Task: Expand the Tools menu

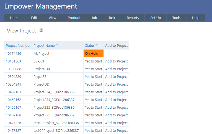Action: [x=176, y=18]
